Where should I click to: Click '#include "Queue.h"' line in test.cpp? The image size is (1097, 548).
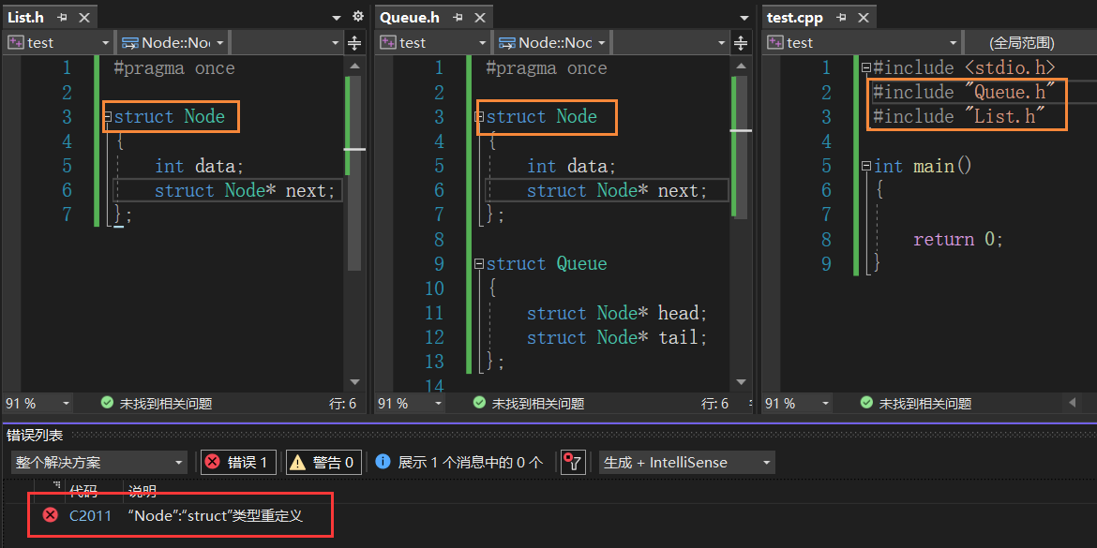[964, 92]
